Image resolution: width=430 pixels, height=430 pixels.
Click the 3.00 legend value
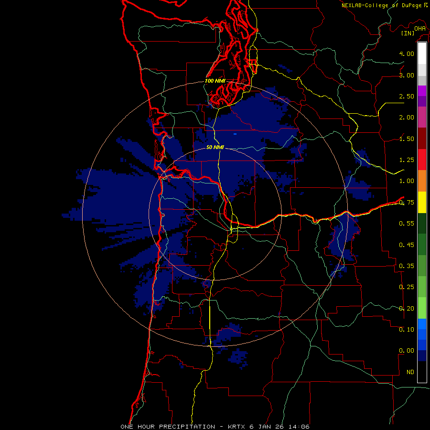[407, 75]
